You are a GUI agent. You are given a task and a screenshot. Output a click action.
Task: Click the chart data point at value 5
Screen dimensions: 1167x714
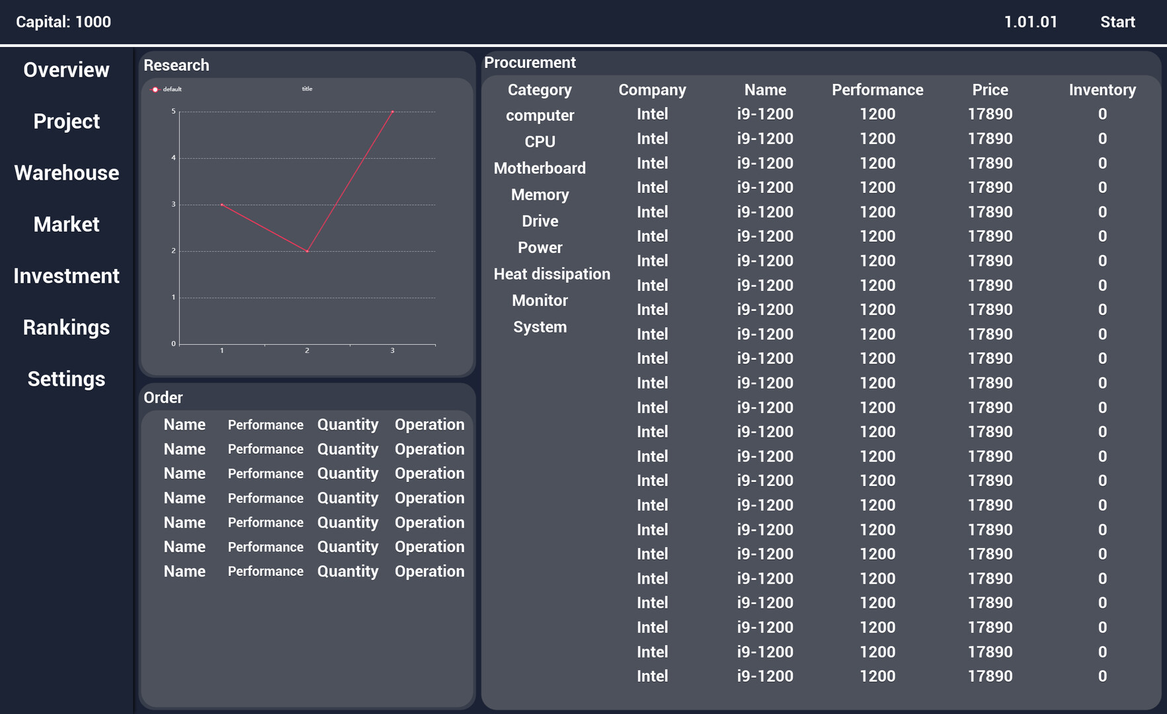point(392,112)
